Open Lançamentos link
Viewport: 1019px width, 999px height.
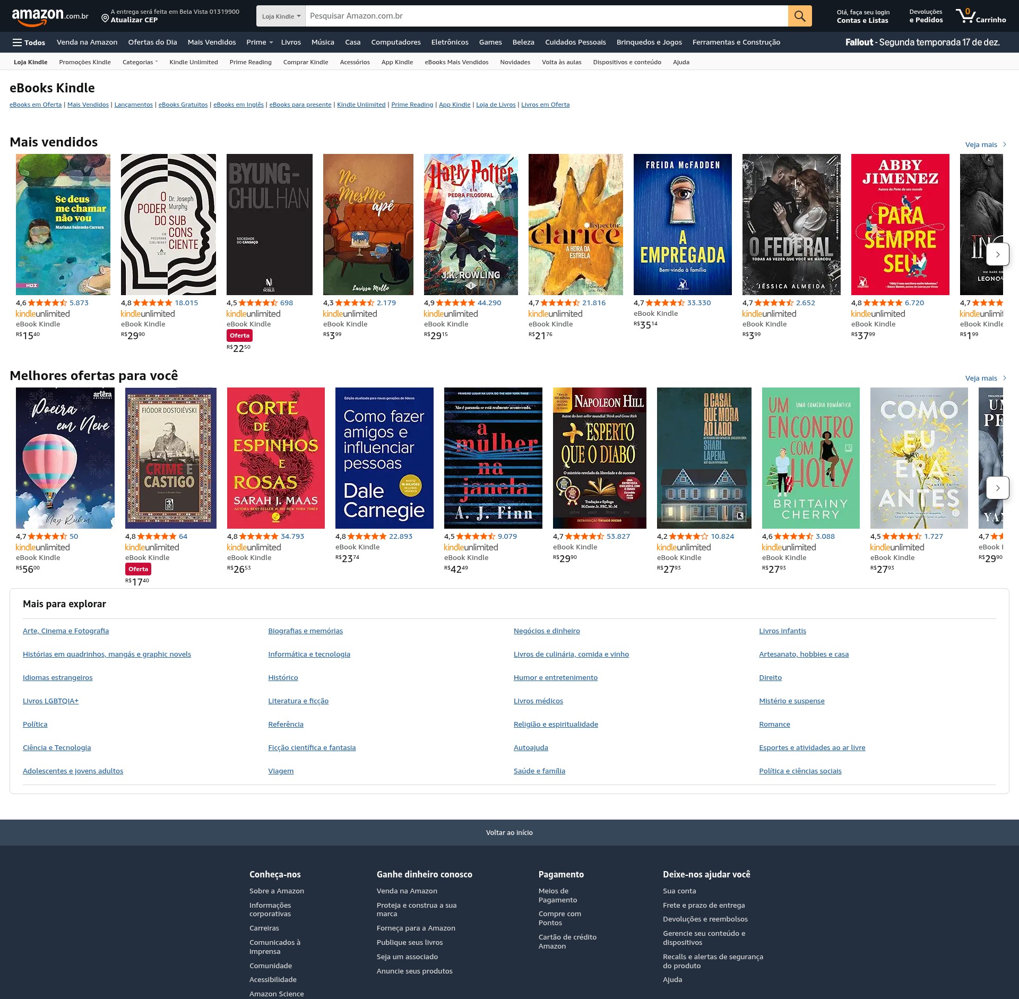(133, 105)
